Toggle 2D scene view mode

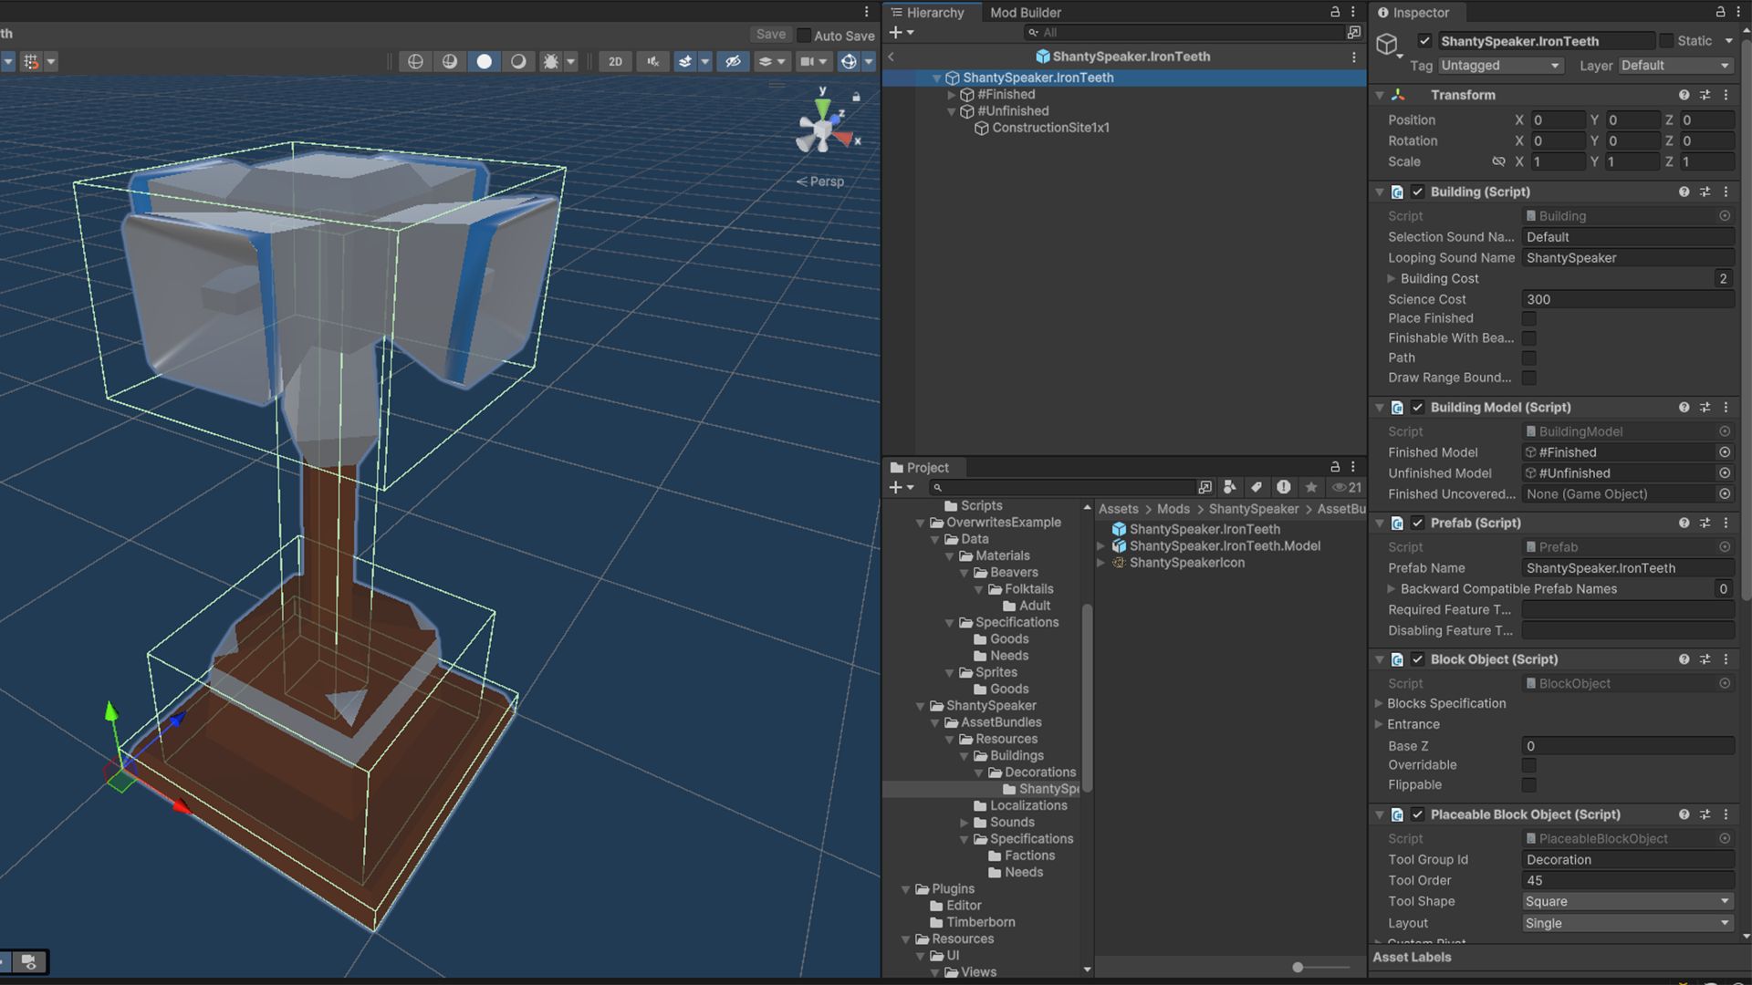[x=615, y=61]
